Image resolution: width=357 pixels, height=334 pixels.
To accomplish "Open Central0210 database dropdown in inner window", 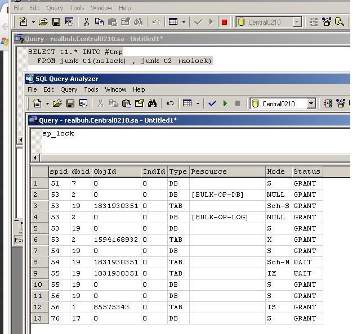I will coord(311,103).
